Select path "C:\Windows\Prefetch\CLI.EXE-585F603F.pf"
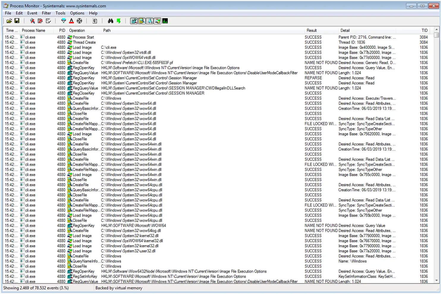 click(x=137, y=63)
